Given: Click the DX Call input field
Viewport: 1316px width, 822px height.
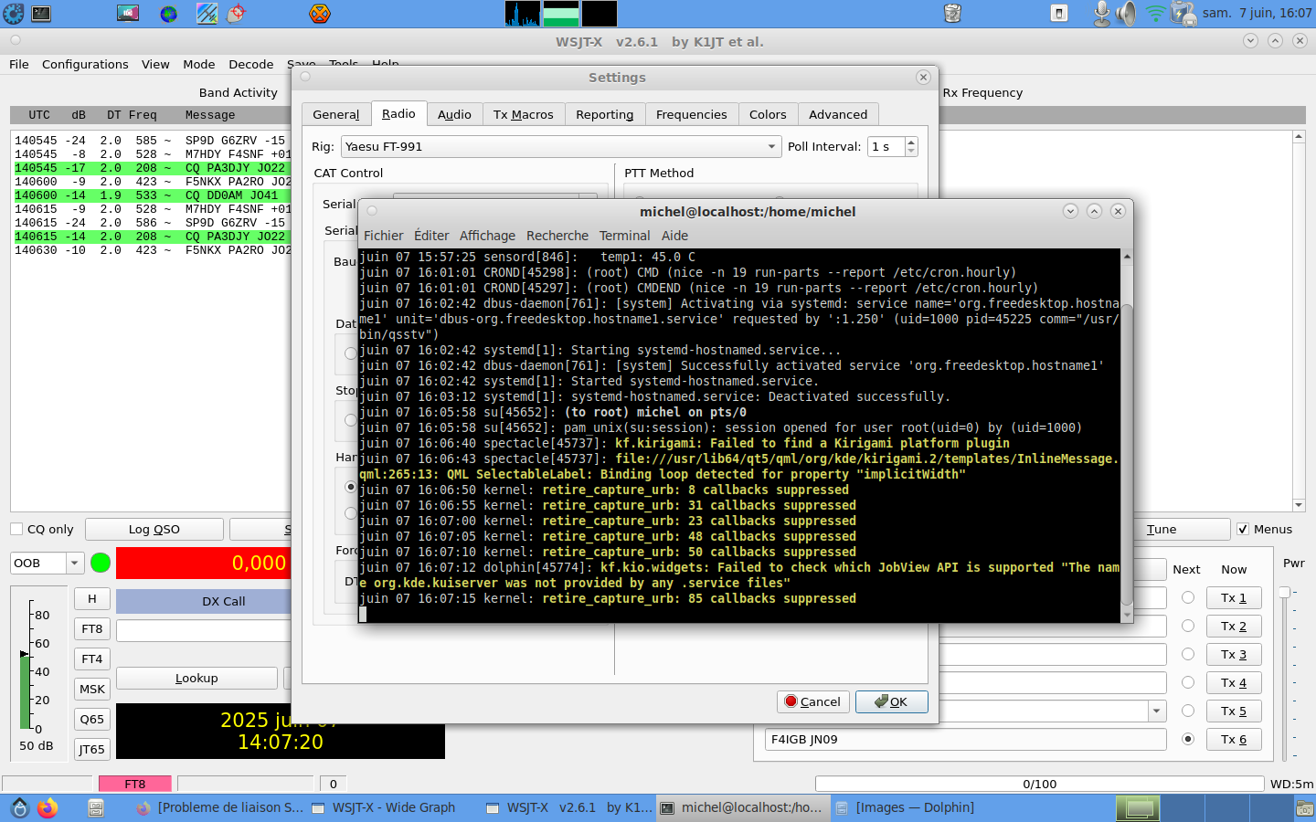Looking at the screenshot, I should (203, 630).
